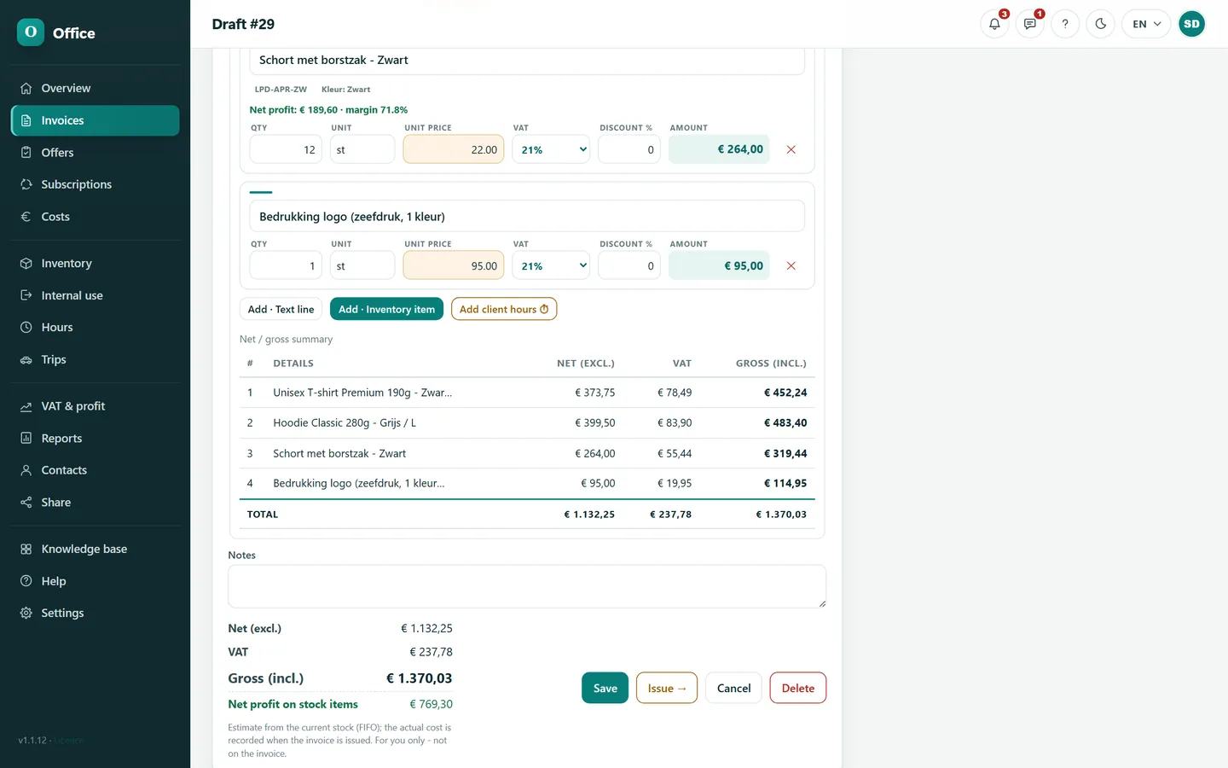The width and height of the screenshot is (1228, 768).
Task: Click the Trips car icon
Action: click(x=26, y=359)
